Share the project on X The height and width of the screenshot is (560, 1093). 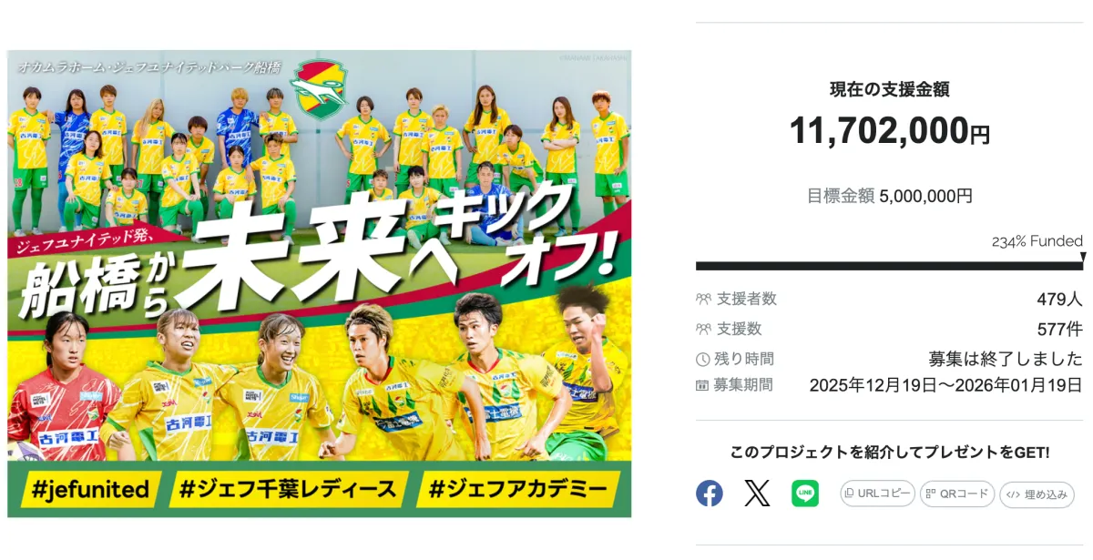pyautogui.click(x=757, y=494)
